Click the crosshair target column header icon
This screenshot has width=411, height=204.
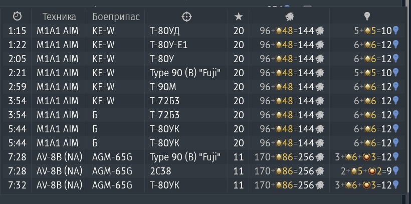point(186,17)
